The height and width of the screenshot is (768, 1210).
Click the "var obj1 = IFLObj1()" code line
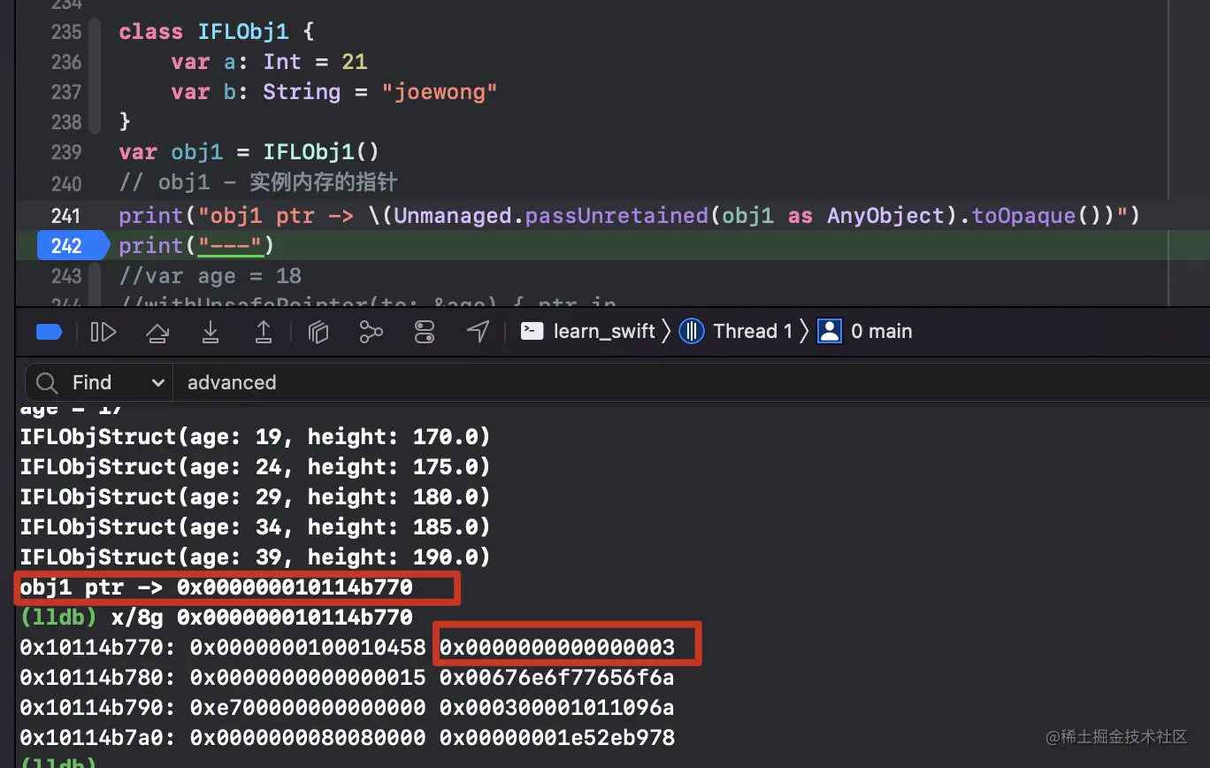pos(249,152)
